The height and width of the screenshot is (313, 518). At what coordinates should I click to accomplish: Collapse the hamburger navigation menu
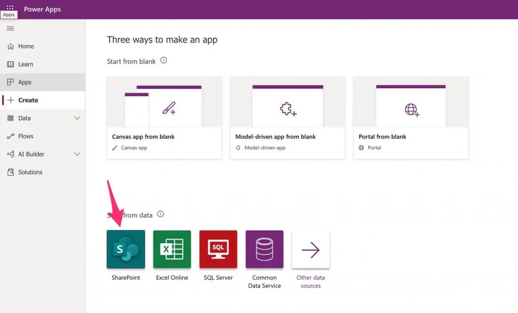[10, 28]
